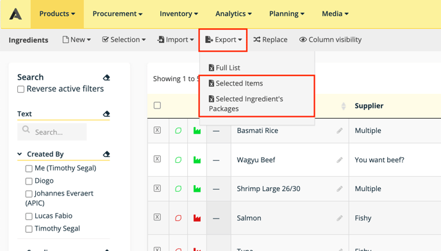Open the Basmati Rice ingredient
This screenshot has height=251, width=441.
[x=257, y=130]
